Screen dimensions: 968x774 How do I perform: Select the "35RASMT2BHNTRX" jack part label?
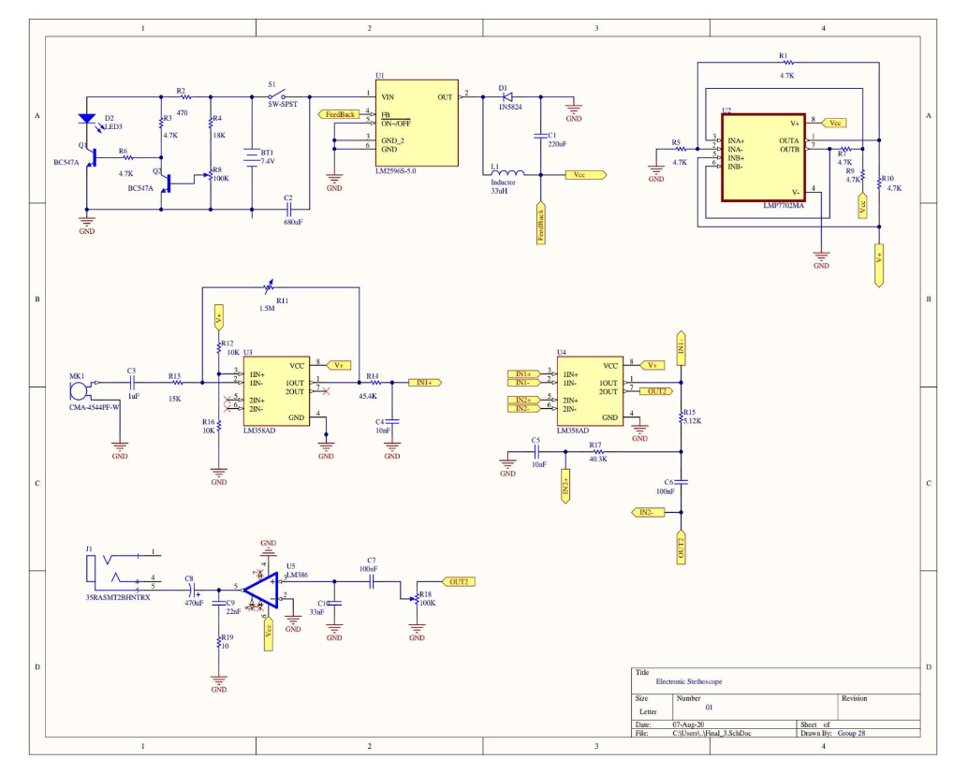point(118,597)
